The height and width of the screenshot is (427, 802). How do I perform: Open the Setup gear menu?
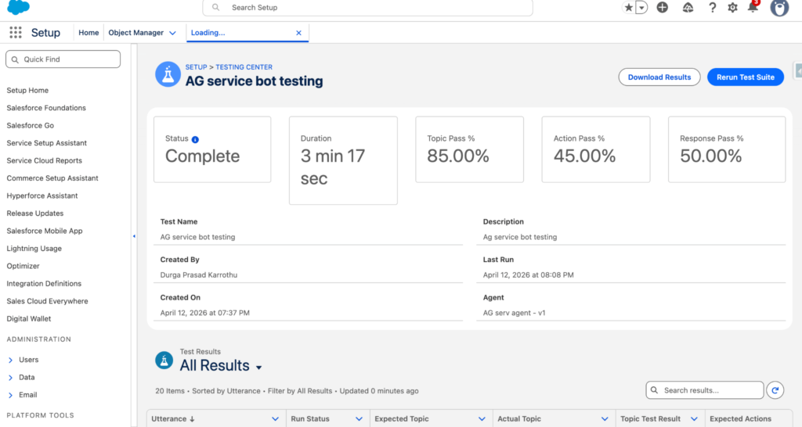[x=732, y=8]
